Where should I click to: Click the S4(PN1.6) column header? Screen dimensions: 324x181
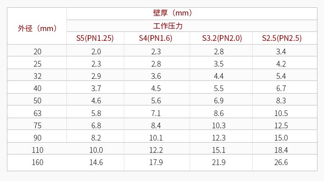[155, 38]
